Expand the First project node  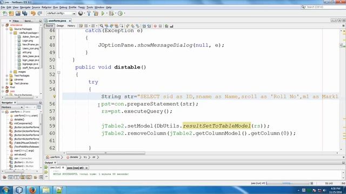coord(3,87)
